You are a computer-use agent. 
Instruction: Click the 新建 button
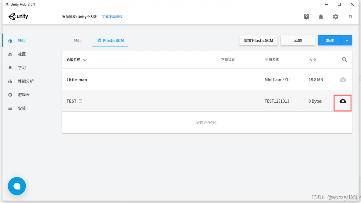click(330, 41)
